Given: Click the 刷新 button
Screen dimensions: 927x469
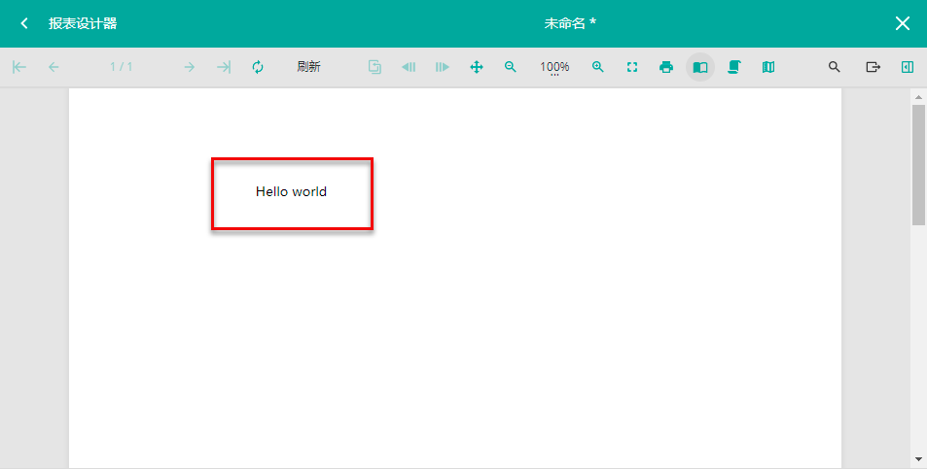Looking at the screenshot, I should click(x=308, y=67).
